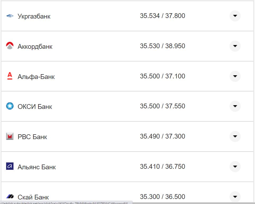Click the Скай Банк logo icon

[10, 197]
